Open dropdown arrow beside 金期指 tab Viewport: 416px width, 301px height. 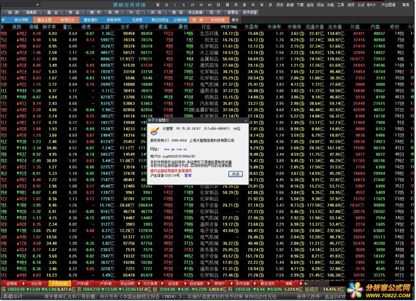click(x=23, y=284)
